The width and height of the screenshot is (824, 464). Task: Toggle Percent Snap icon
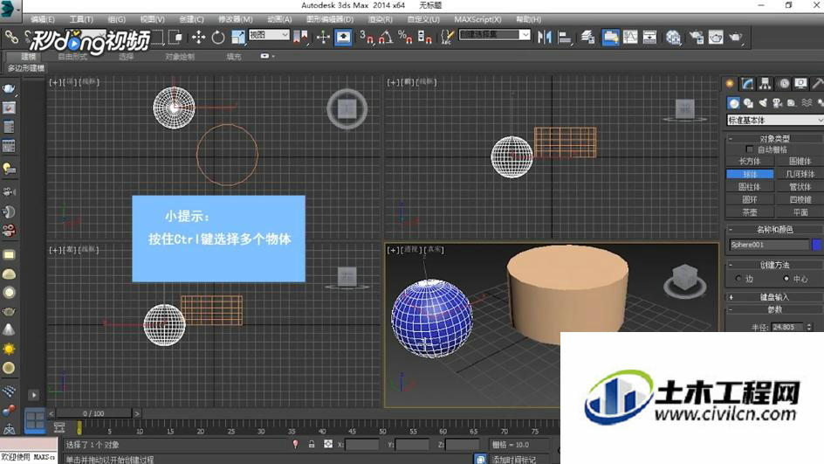click(405, 37)
